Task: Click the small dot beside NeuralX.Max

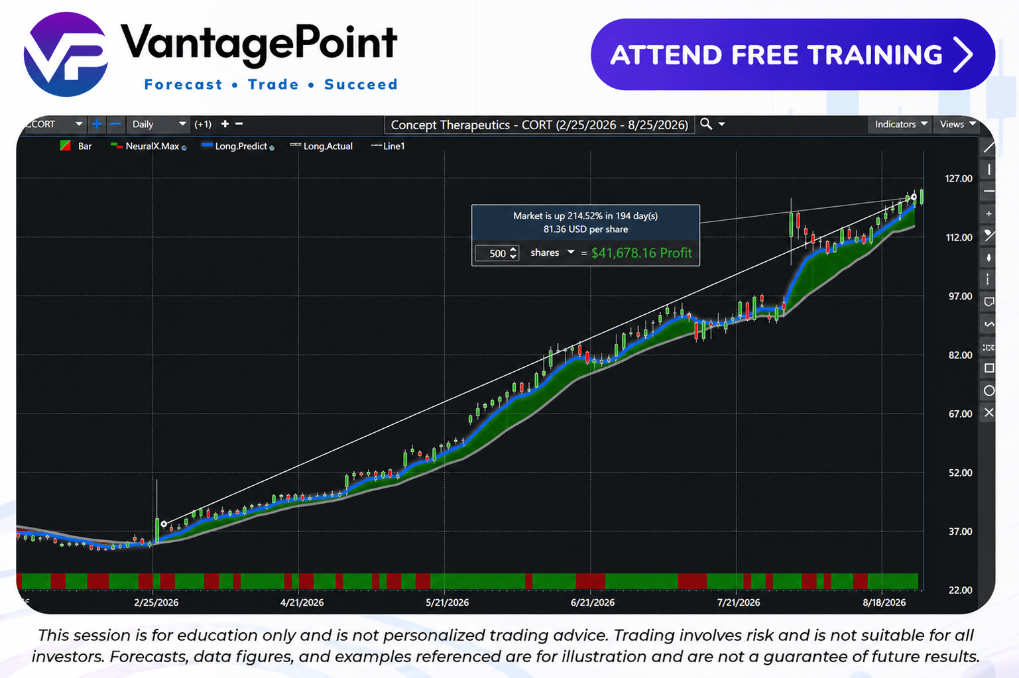Action: coord(184,148)
